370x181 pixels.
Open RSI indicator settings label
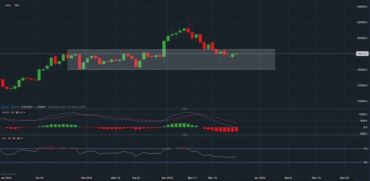[x=4, y=138]
